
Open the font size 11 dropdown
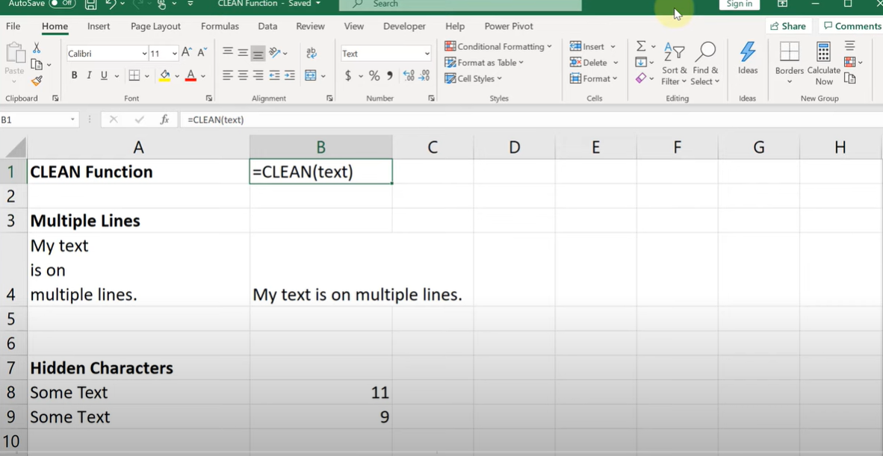(x=175, y=54)
